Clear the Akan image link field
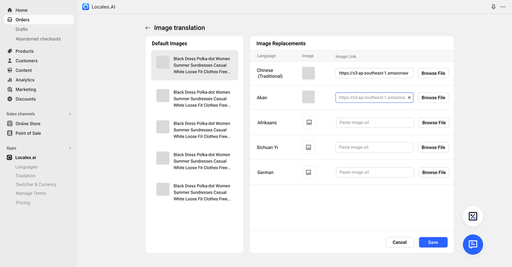This screenshot has height=267, width=512. point(409,97)
